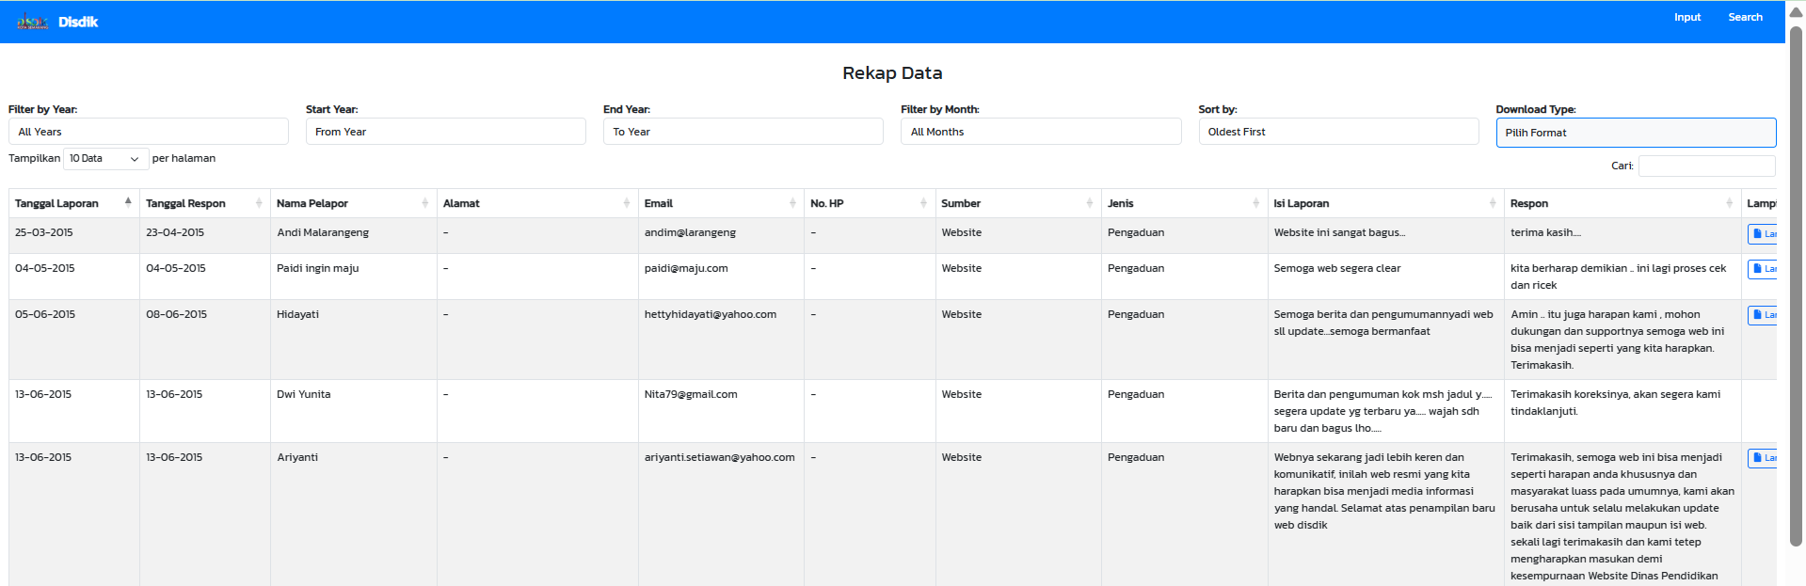1806x586 pixels.
Task: Focus the Cari search input field
Action: tap(1706, 166)
